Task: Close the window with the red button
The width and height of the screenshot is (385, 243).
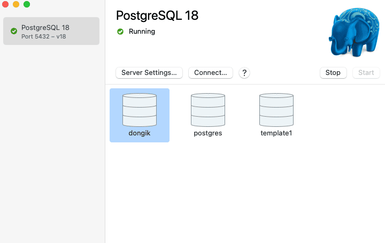Action: click(5, 4)
